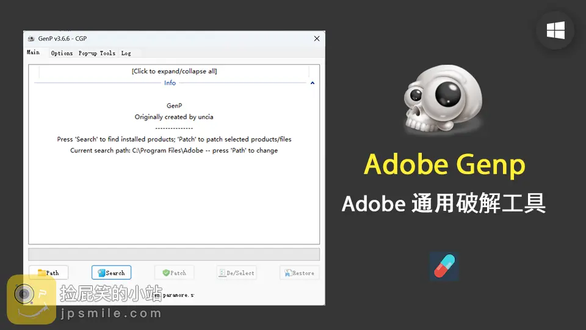Viewport: 586px width, 330px height.
Task: Click the Patch button
Action: click(174, 273)
